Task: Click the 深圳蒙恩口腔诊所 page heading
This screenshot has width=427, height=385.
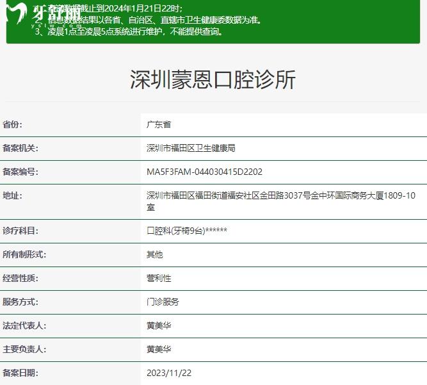Action: click(x=213, y=80)
